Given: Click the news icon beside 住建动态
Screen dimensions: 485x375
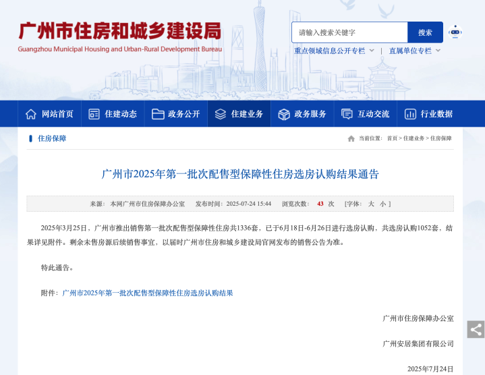Looking at the screenshot, I should coord(94,114).
